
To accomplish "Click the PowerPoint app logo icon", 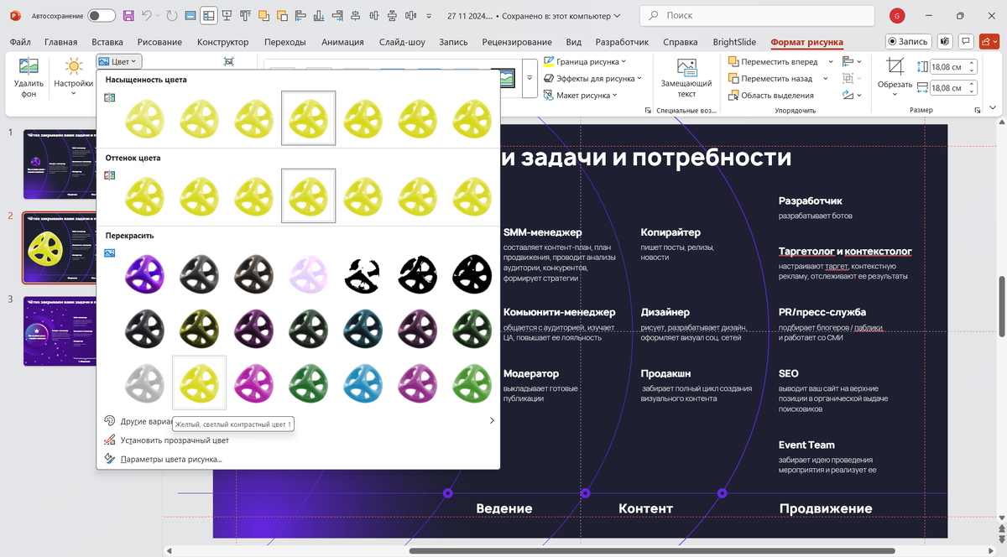I will point(16,16).
